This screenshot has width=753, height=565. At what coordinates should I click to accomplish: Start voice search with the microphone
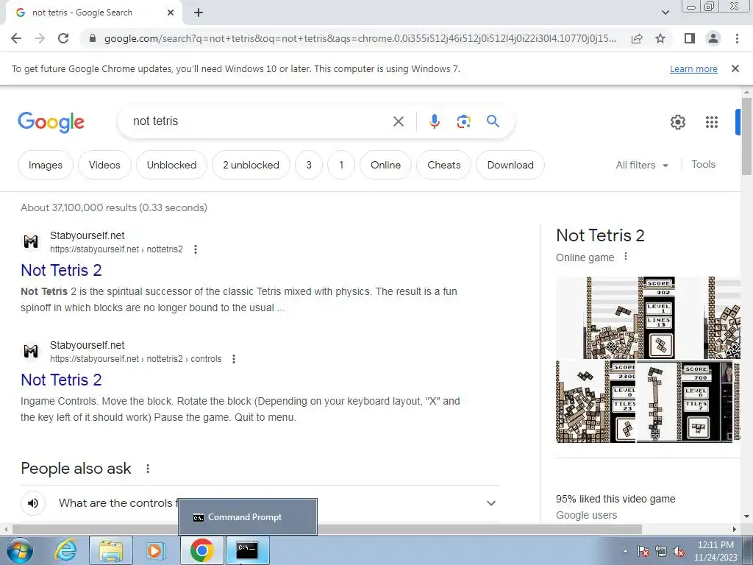[x=434, y=121]
